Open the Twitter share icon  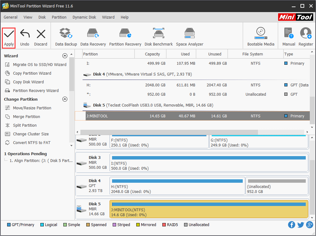(300, 225)
